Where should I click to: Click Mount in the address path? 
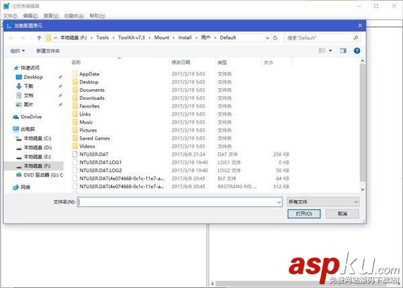(x=162, y=38)
